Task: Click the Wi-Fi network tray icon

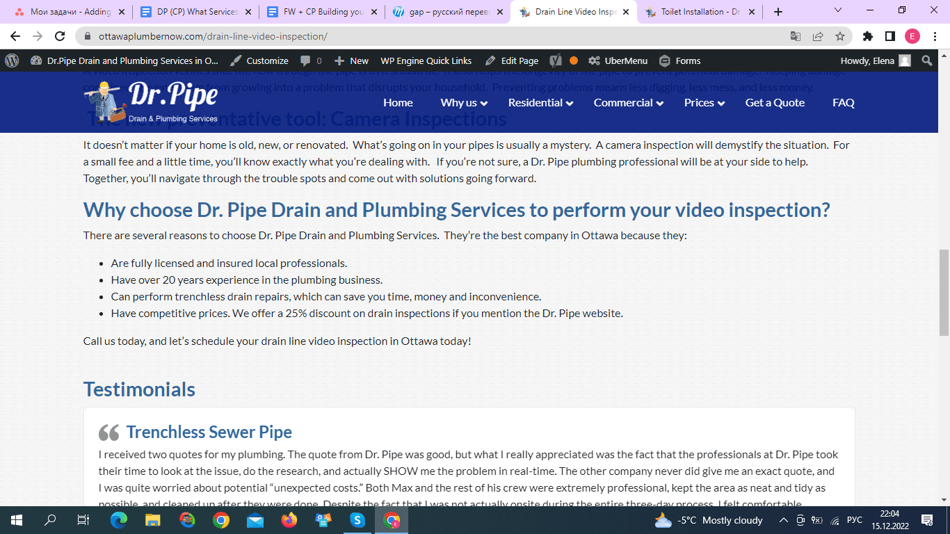Action: [x=835, y=519]
